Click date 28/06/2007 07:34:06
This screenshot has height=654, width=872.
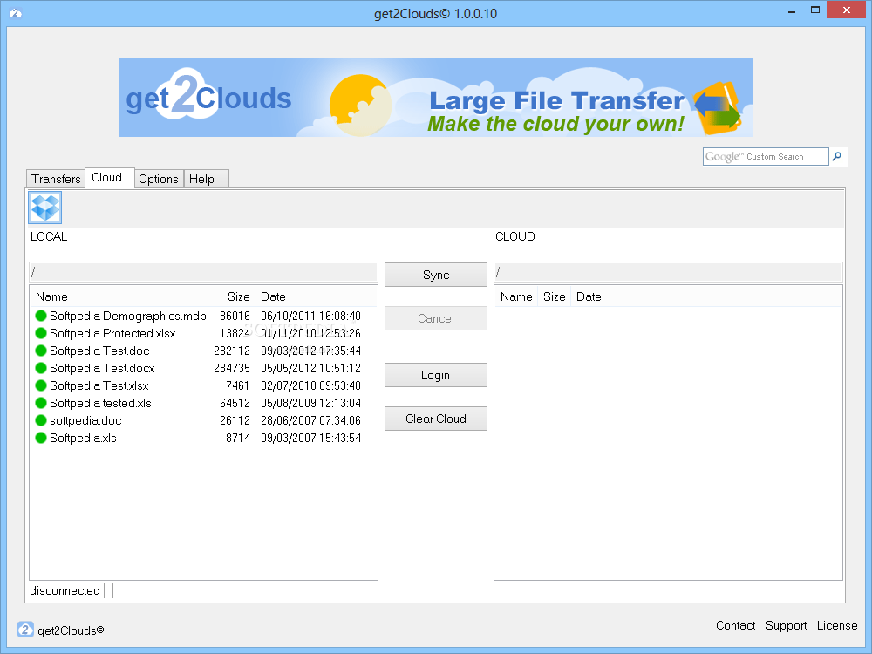click(x=311, y=420)
